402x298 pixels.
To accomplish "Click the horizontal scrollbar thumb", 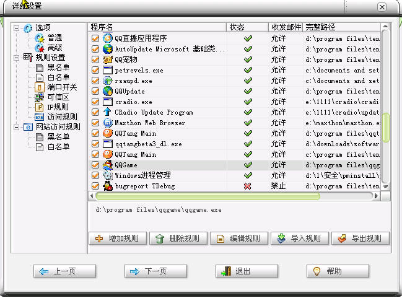I will coord(208,196).
